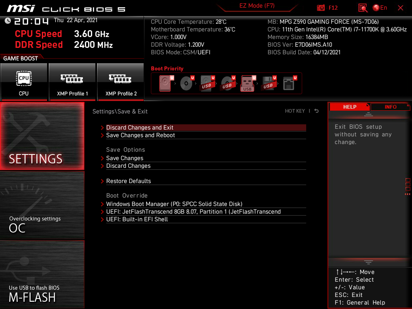Click the top help panel scroll handle
The width and height of the screenshot is (412, 309).
tap(369, 114)
